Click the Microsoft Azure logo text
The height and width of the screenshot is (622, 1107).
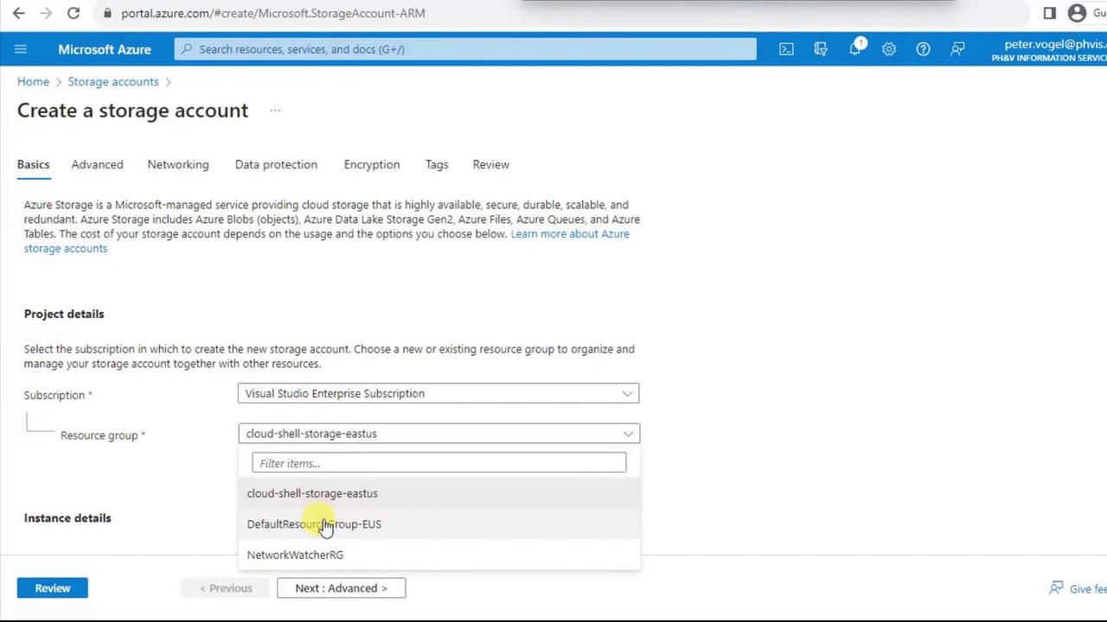tap(105, 49)
